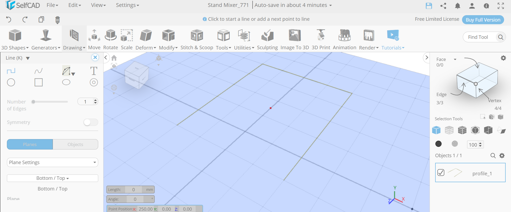Open the Settings menu
Image resolution: width=511 pixels, height=212 pixels.
(127, 5)
